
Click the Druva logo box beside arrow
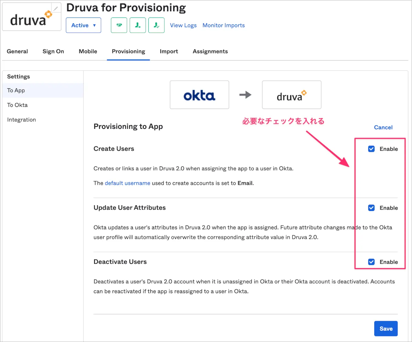291,95
